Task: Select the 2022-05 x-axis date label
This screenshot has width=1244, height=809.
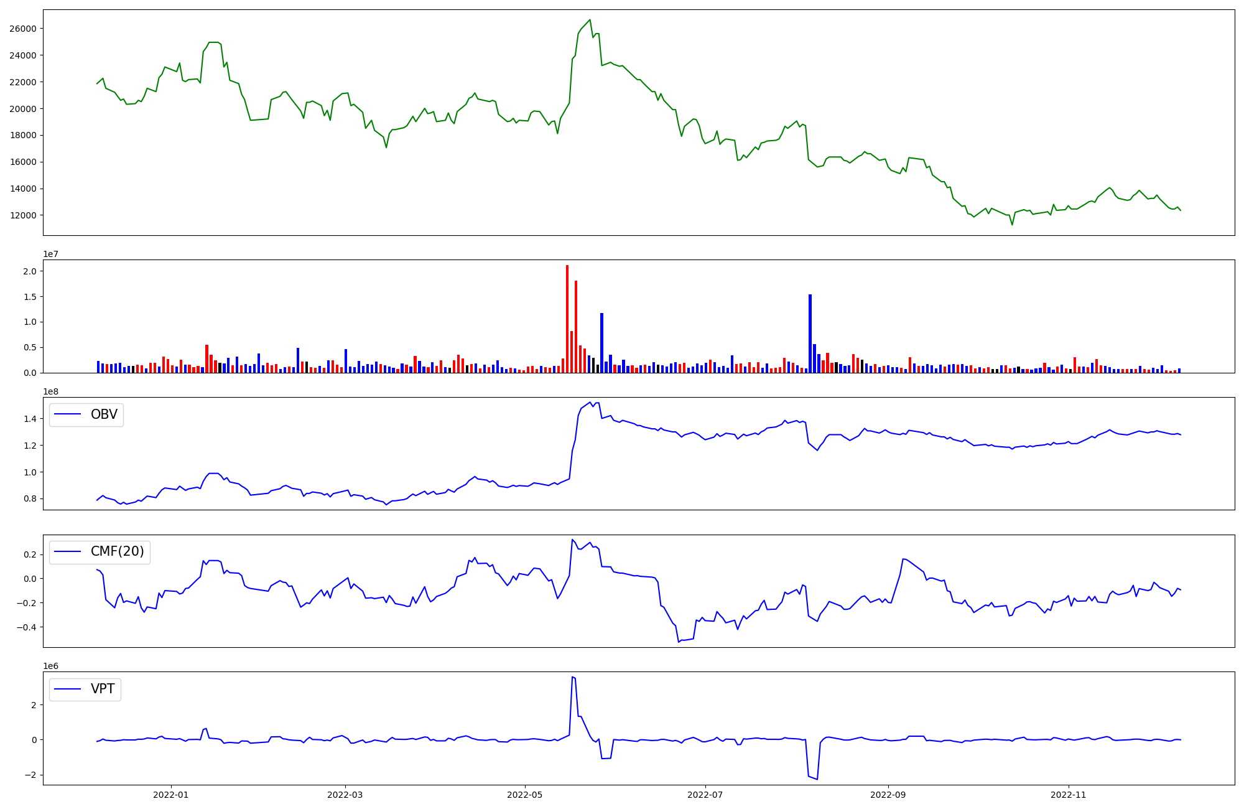Action: [x=525, y=795]
